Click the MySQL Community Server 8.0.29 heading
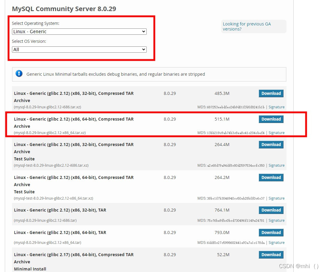 (64, 9)
